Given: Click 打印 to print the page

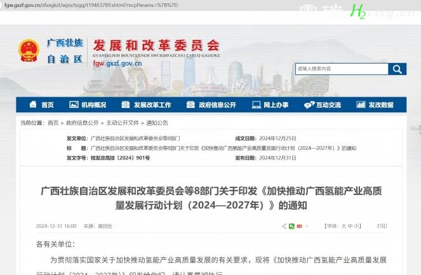Looking at the screenshot, I should (382, 226).
